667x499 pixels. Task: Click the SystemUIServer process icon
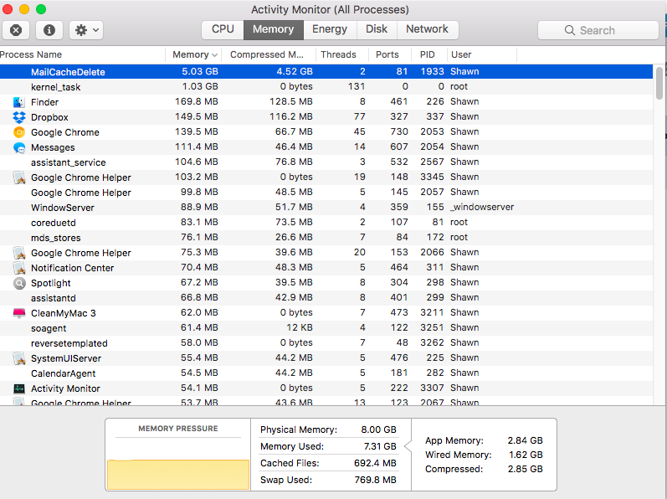tap(19, 358)
